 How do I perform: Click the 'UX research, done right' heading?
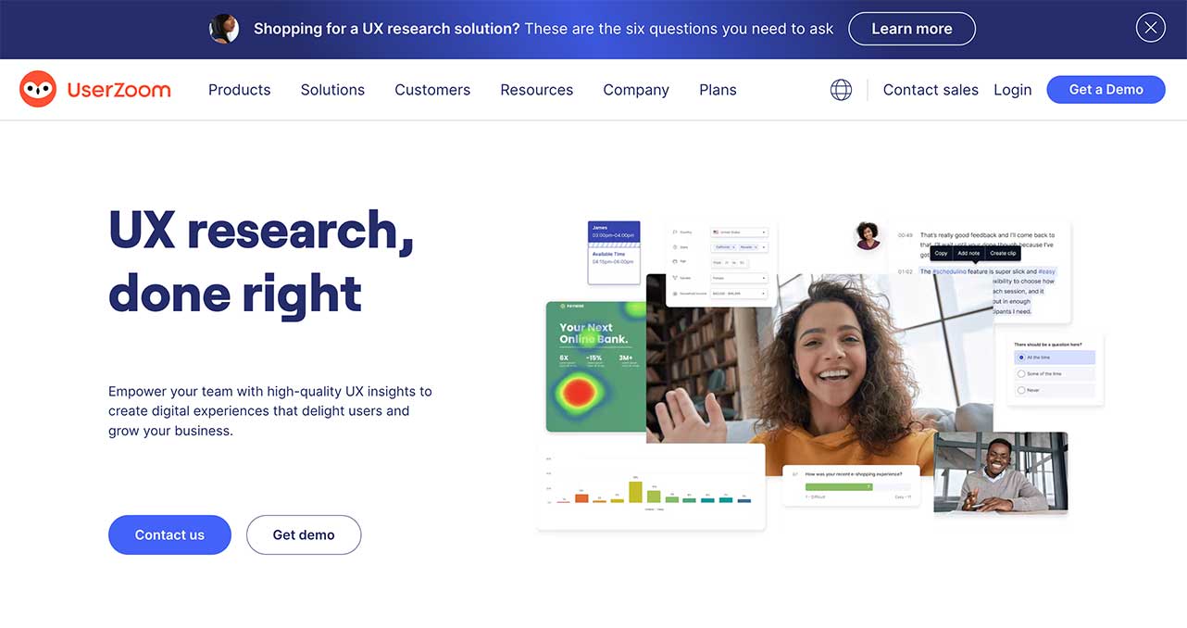pyautogui.click(x=261, y=261)
